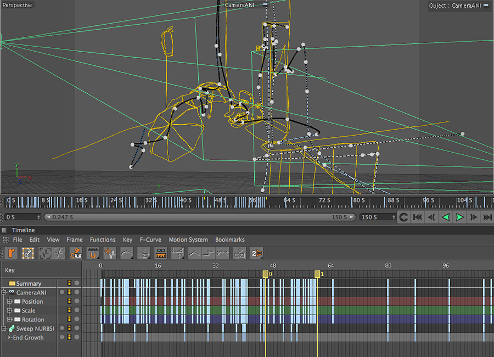Image resolution: width=494 pixels, height=357 pixels.
Task: Toggle the solo dot on the Rotation track
Action: pos(77,320)
